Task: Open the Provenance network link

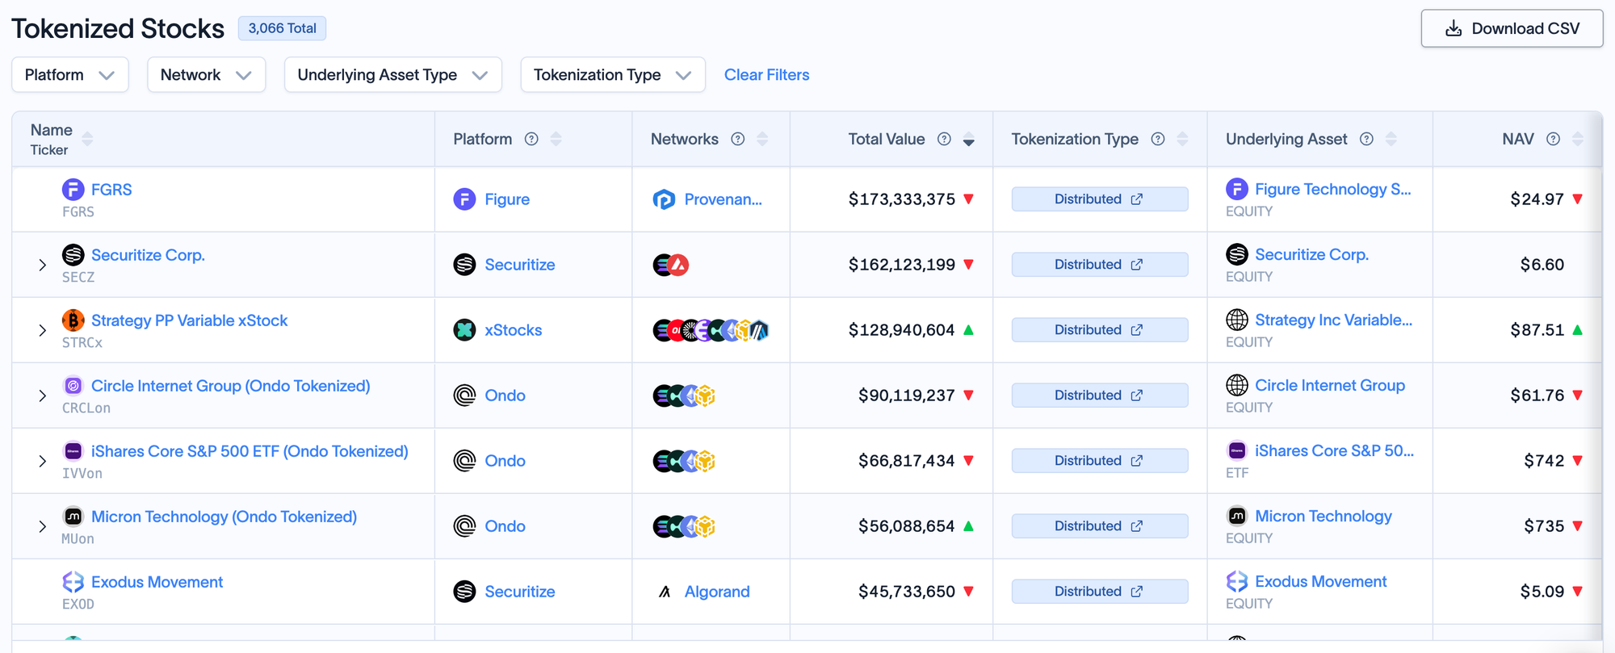Action: click(x=723, y=199)
